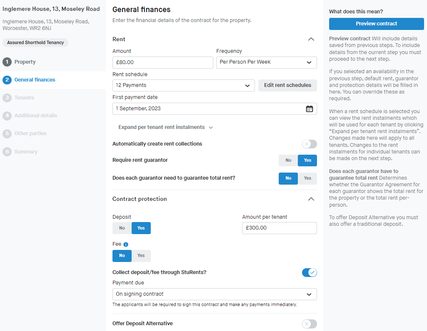Click step 6 Summary number icon
427x331 pixels.
(7, 152)
